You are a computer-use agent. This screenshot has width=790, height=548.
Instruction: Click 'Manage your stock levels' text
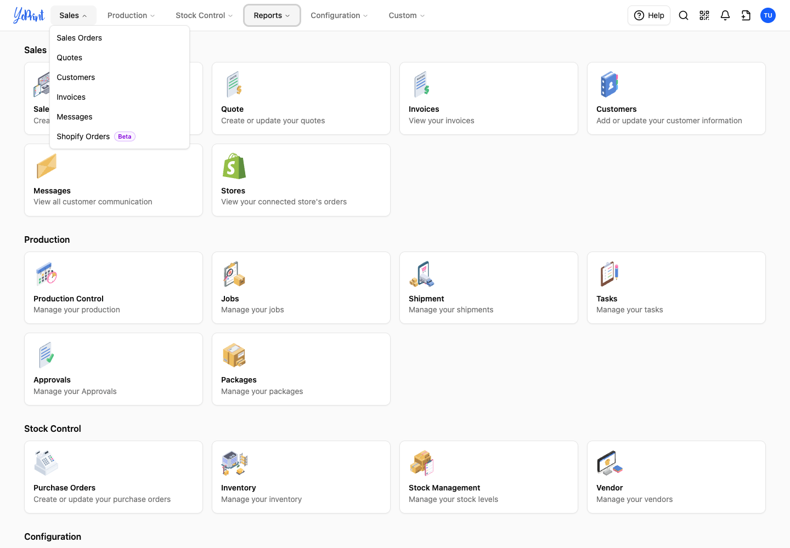point(454,499)
